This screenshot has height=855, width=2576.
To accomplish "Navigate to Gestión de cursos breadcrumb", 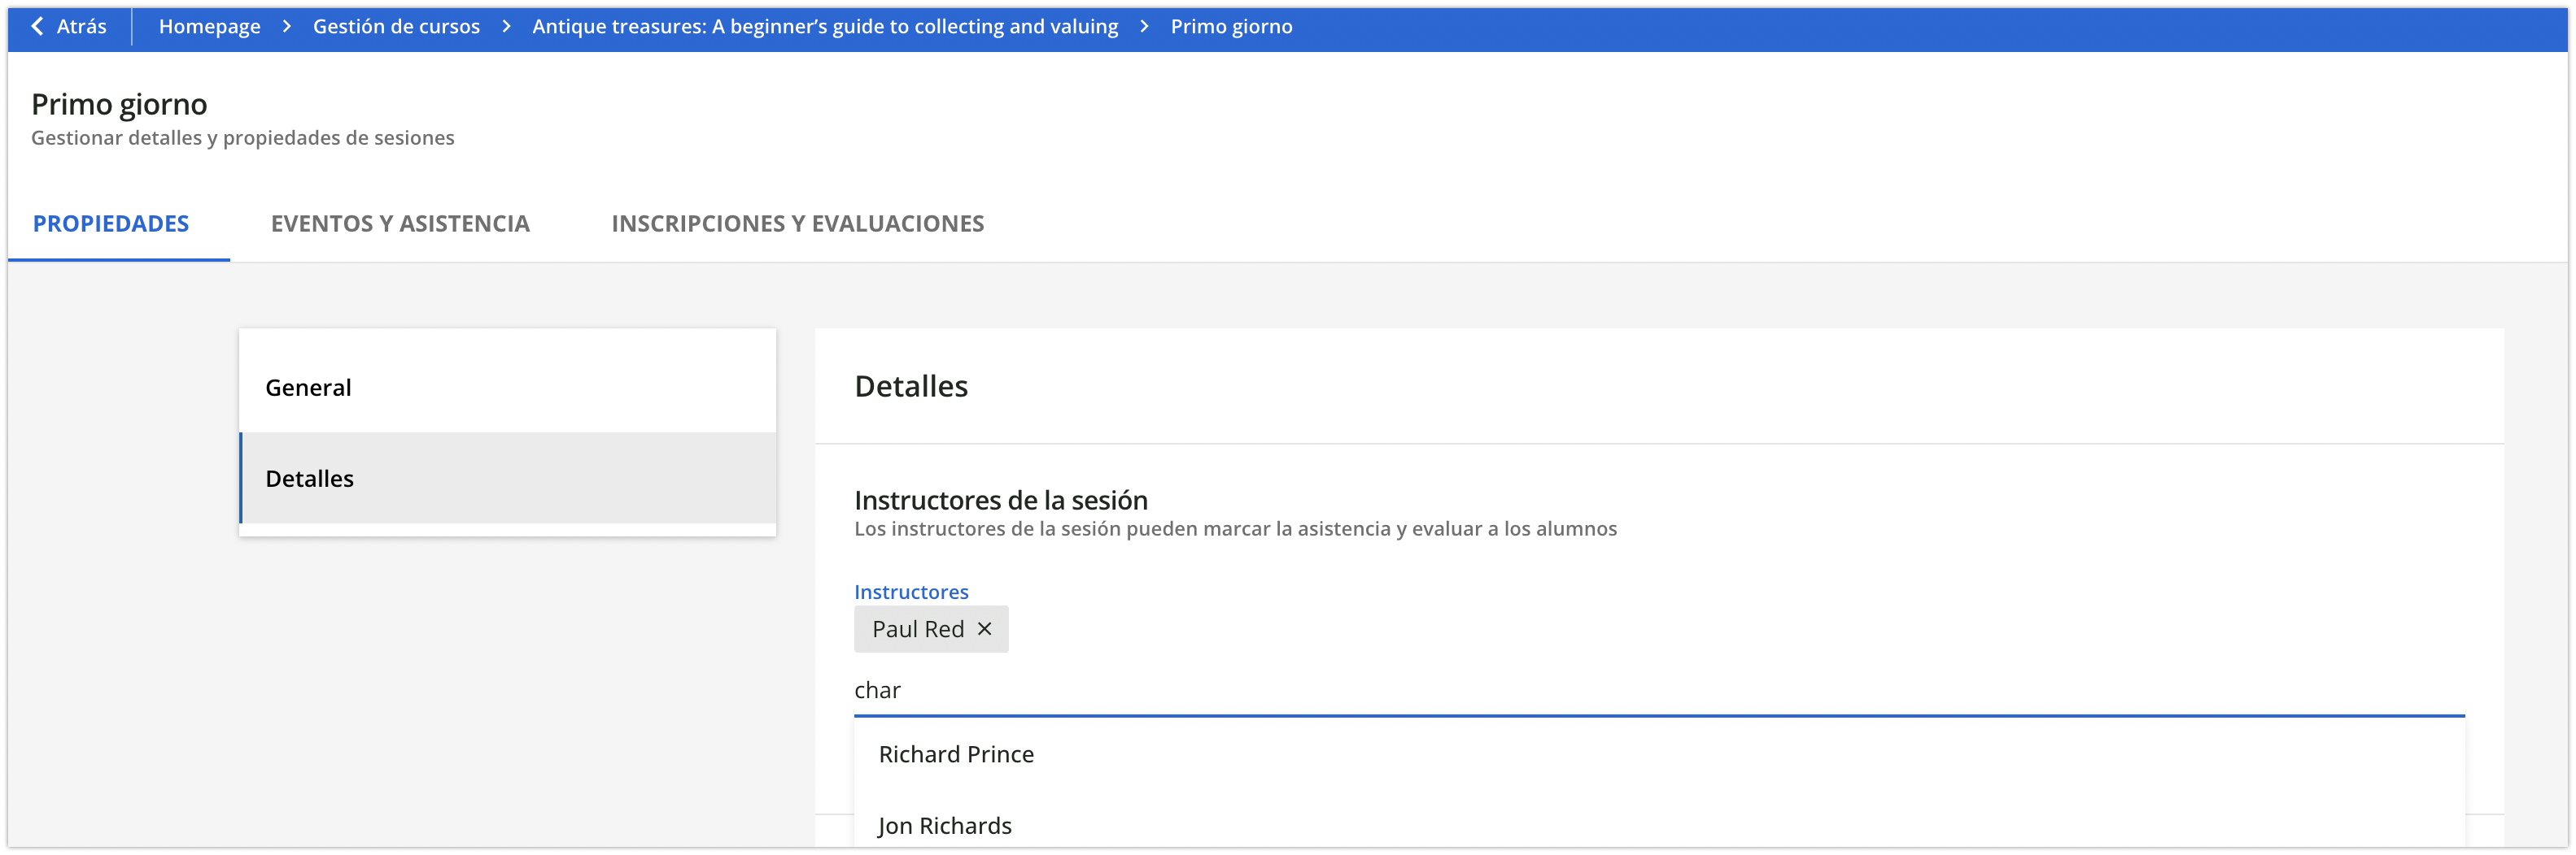I will [x=396, y=26].
